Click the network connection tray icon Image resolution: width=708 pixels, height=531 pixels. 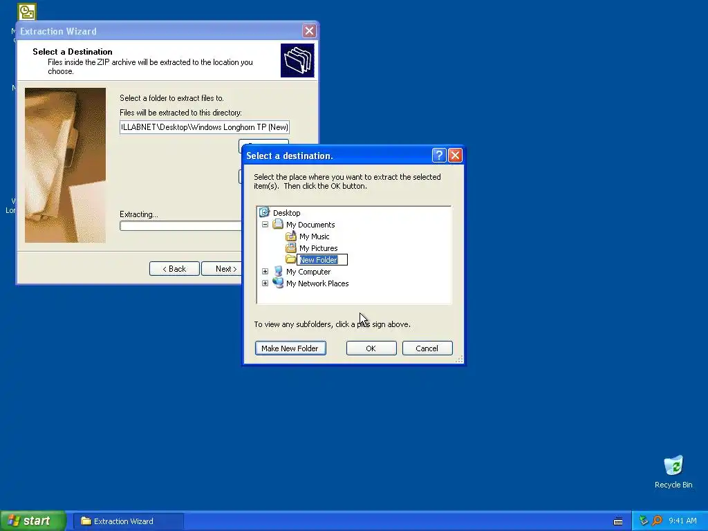(644, 521)
